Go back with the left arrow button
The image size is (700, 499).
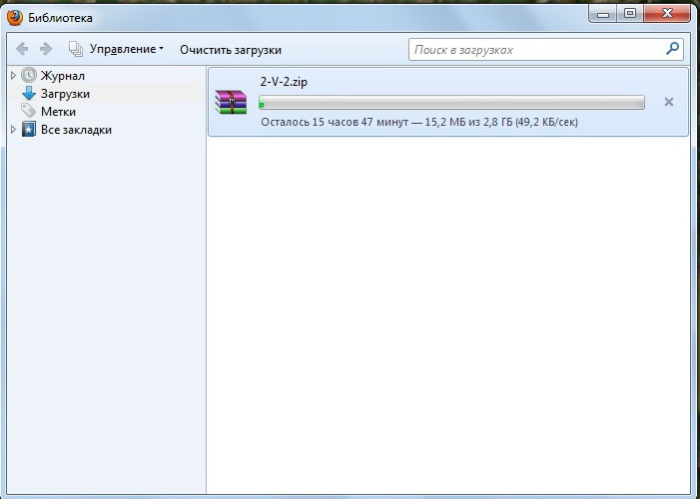coord(22,49)
